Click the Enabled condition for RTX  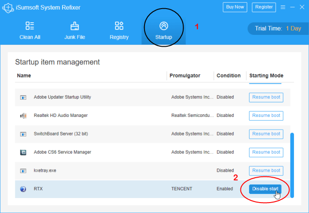[224, 189]
